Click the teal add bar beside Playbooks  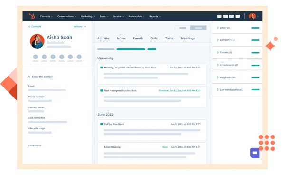pyautogui.click(x=256, y=78)
